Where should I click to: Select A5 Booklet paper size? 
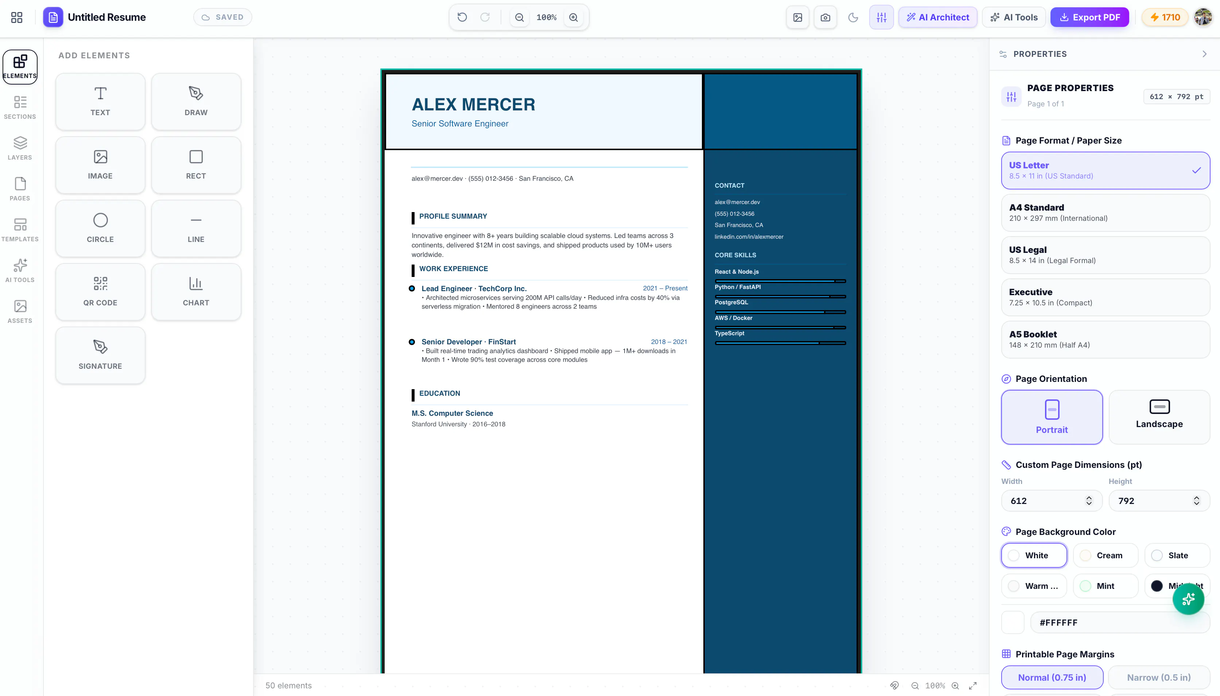(1105, 339)
